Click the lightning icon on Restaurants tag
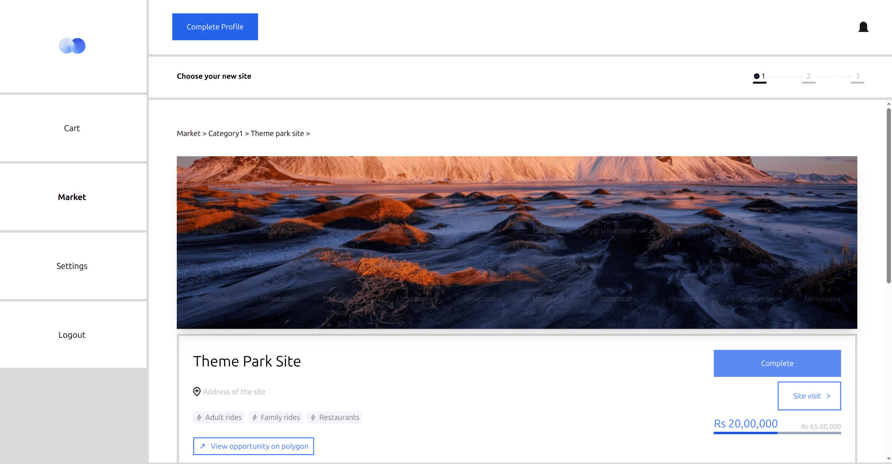Viewport: 892px width, 464px height. [x=313, y=417]
